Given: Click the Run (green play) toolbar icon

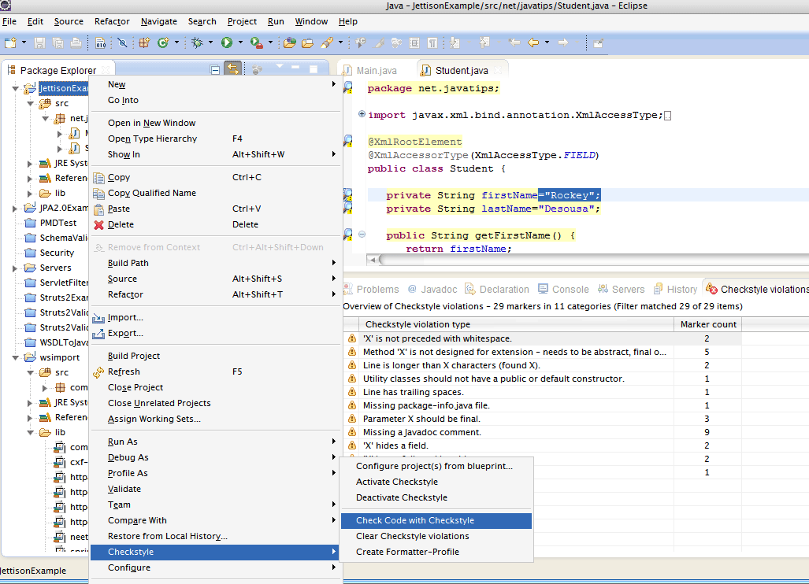Looking at the screenshot, I should (x=227, y=43).
